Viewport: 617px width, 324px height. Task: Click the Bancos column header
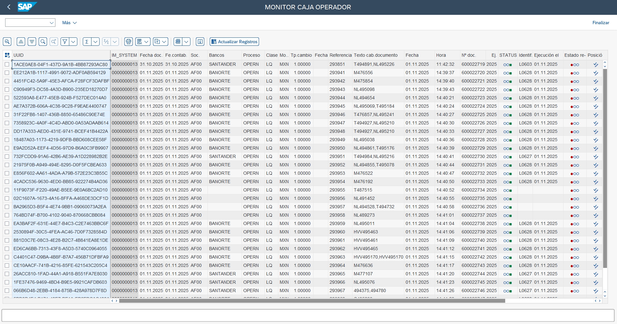click(x=217, y=55)
